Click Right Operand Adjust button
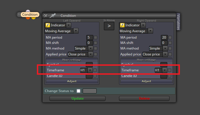 pyautogui.click(x=146, y=81)
